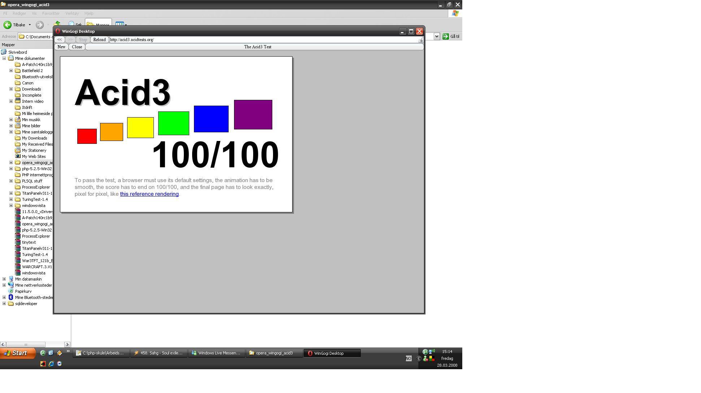Click the Gå til button in Explorer
The height and width of the screenshot is (393, 701).
pos(451,36)
